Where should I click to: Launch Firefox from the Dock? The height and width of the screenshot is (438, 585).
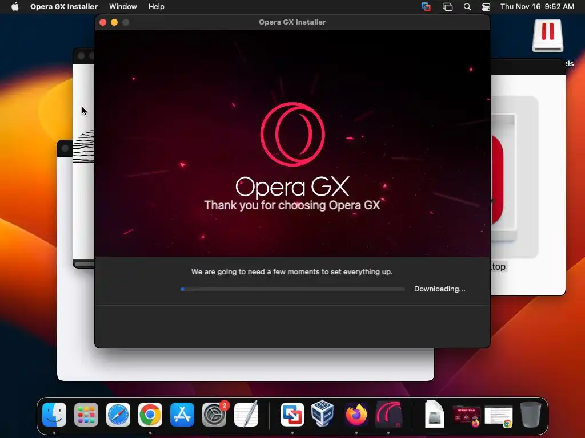(x=356, y=415)
